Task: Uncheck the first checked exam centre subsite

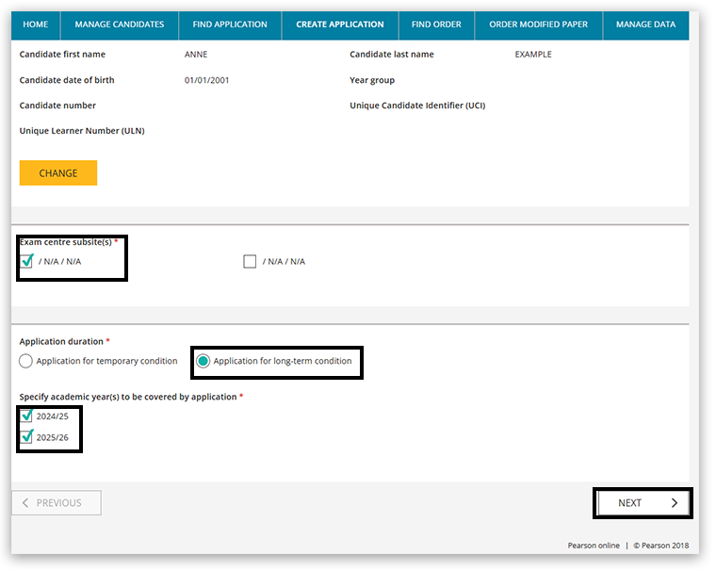Action: (x=26, y=261)
